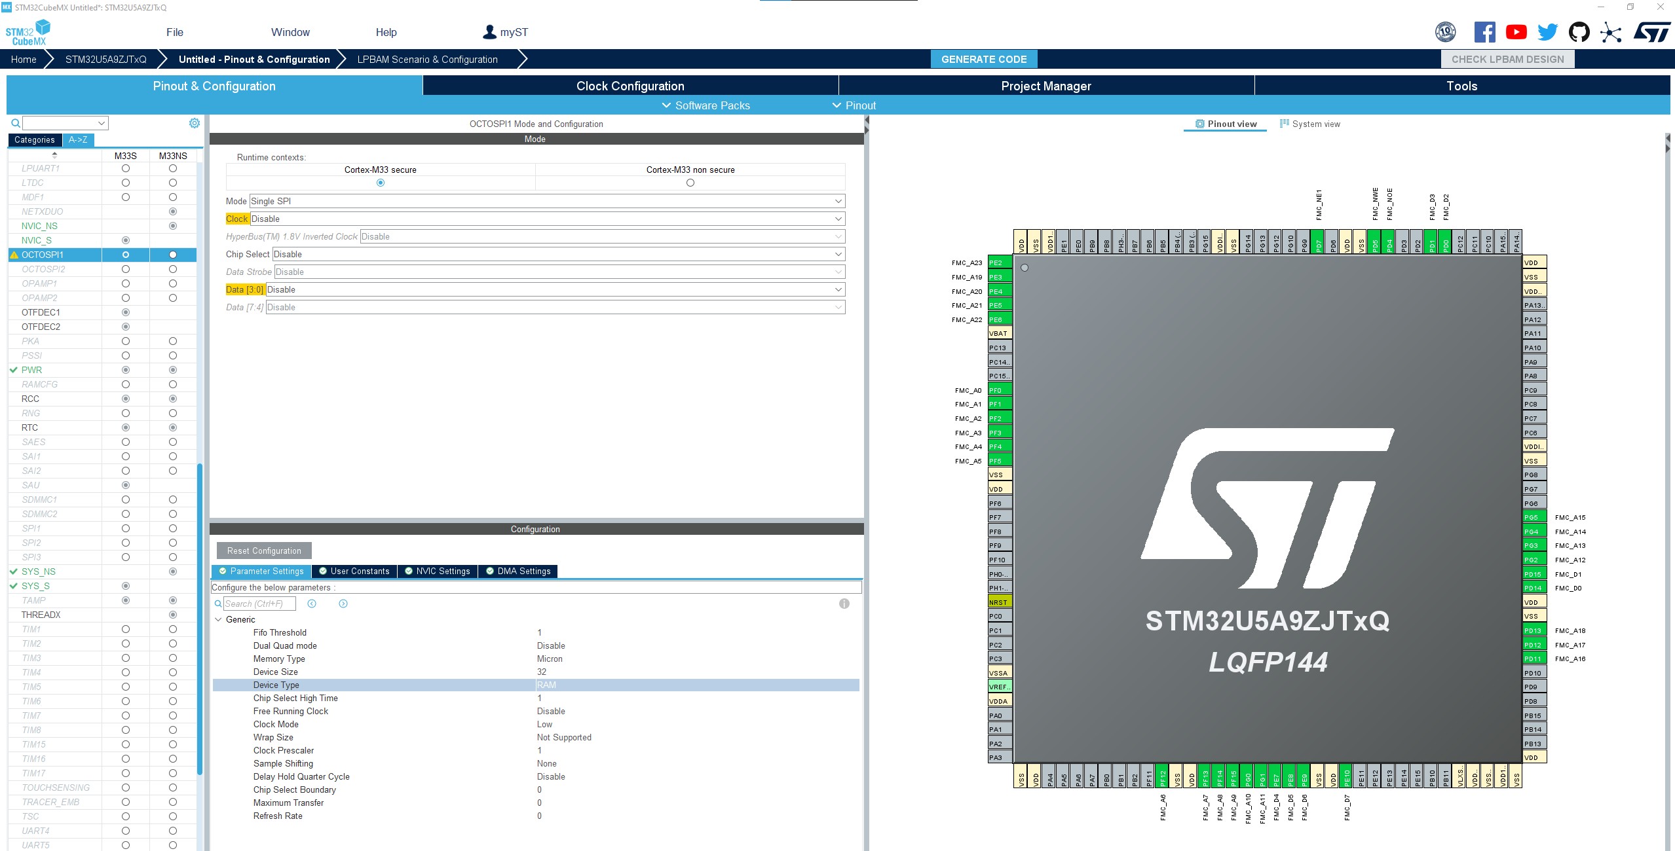Open the Window menu
Image resolution: width=1675 pixels, height=851 pixels.
(290, 32)
